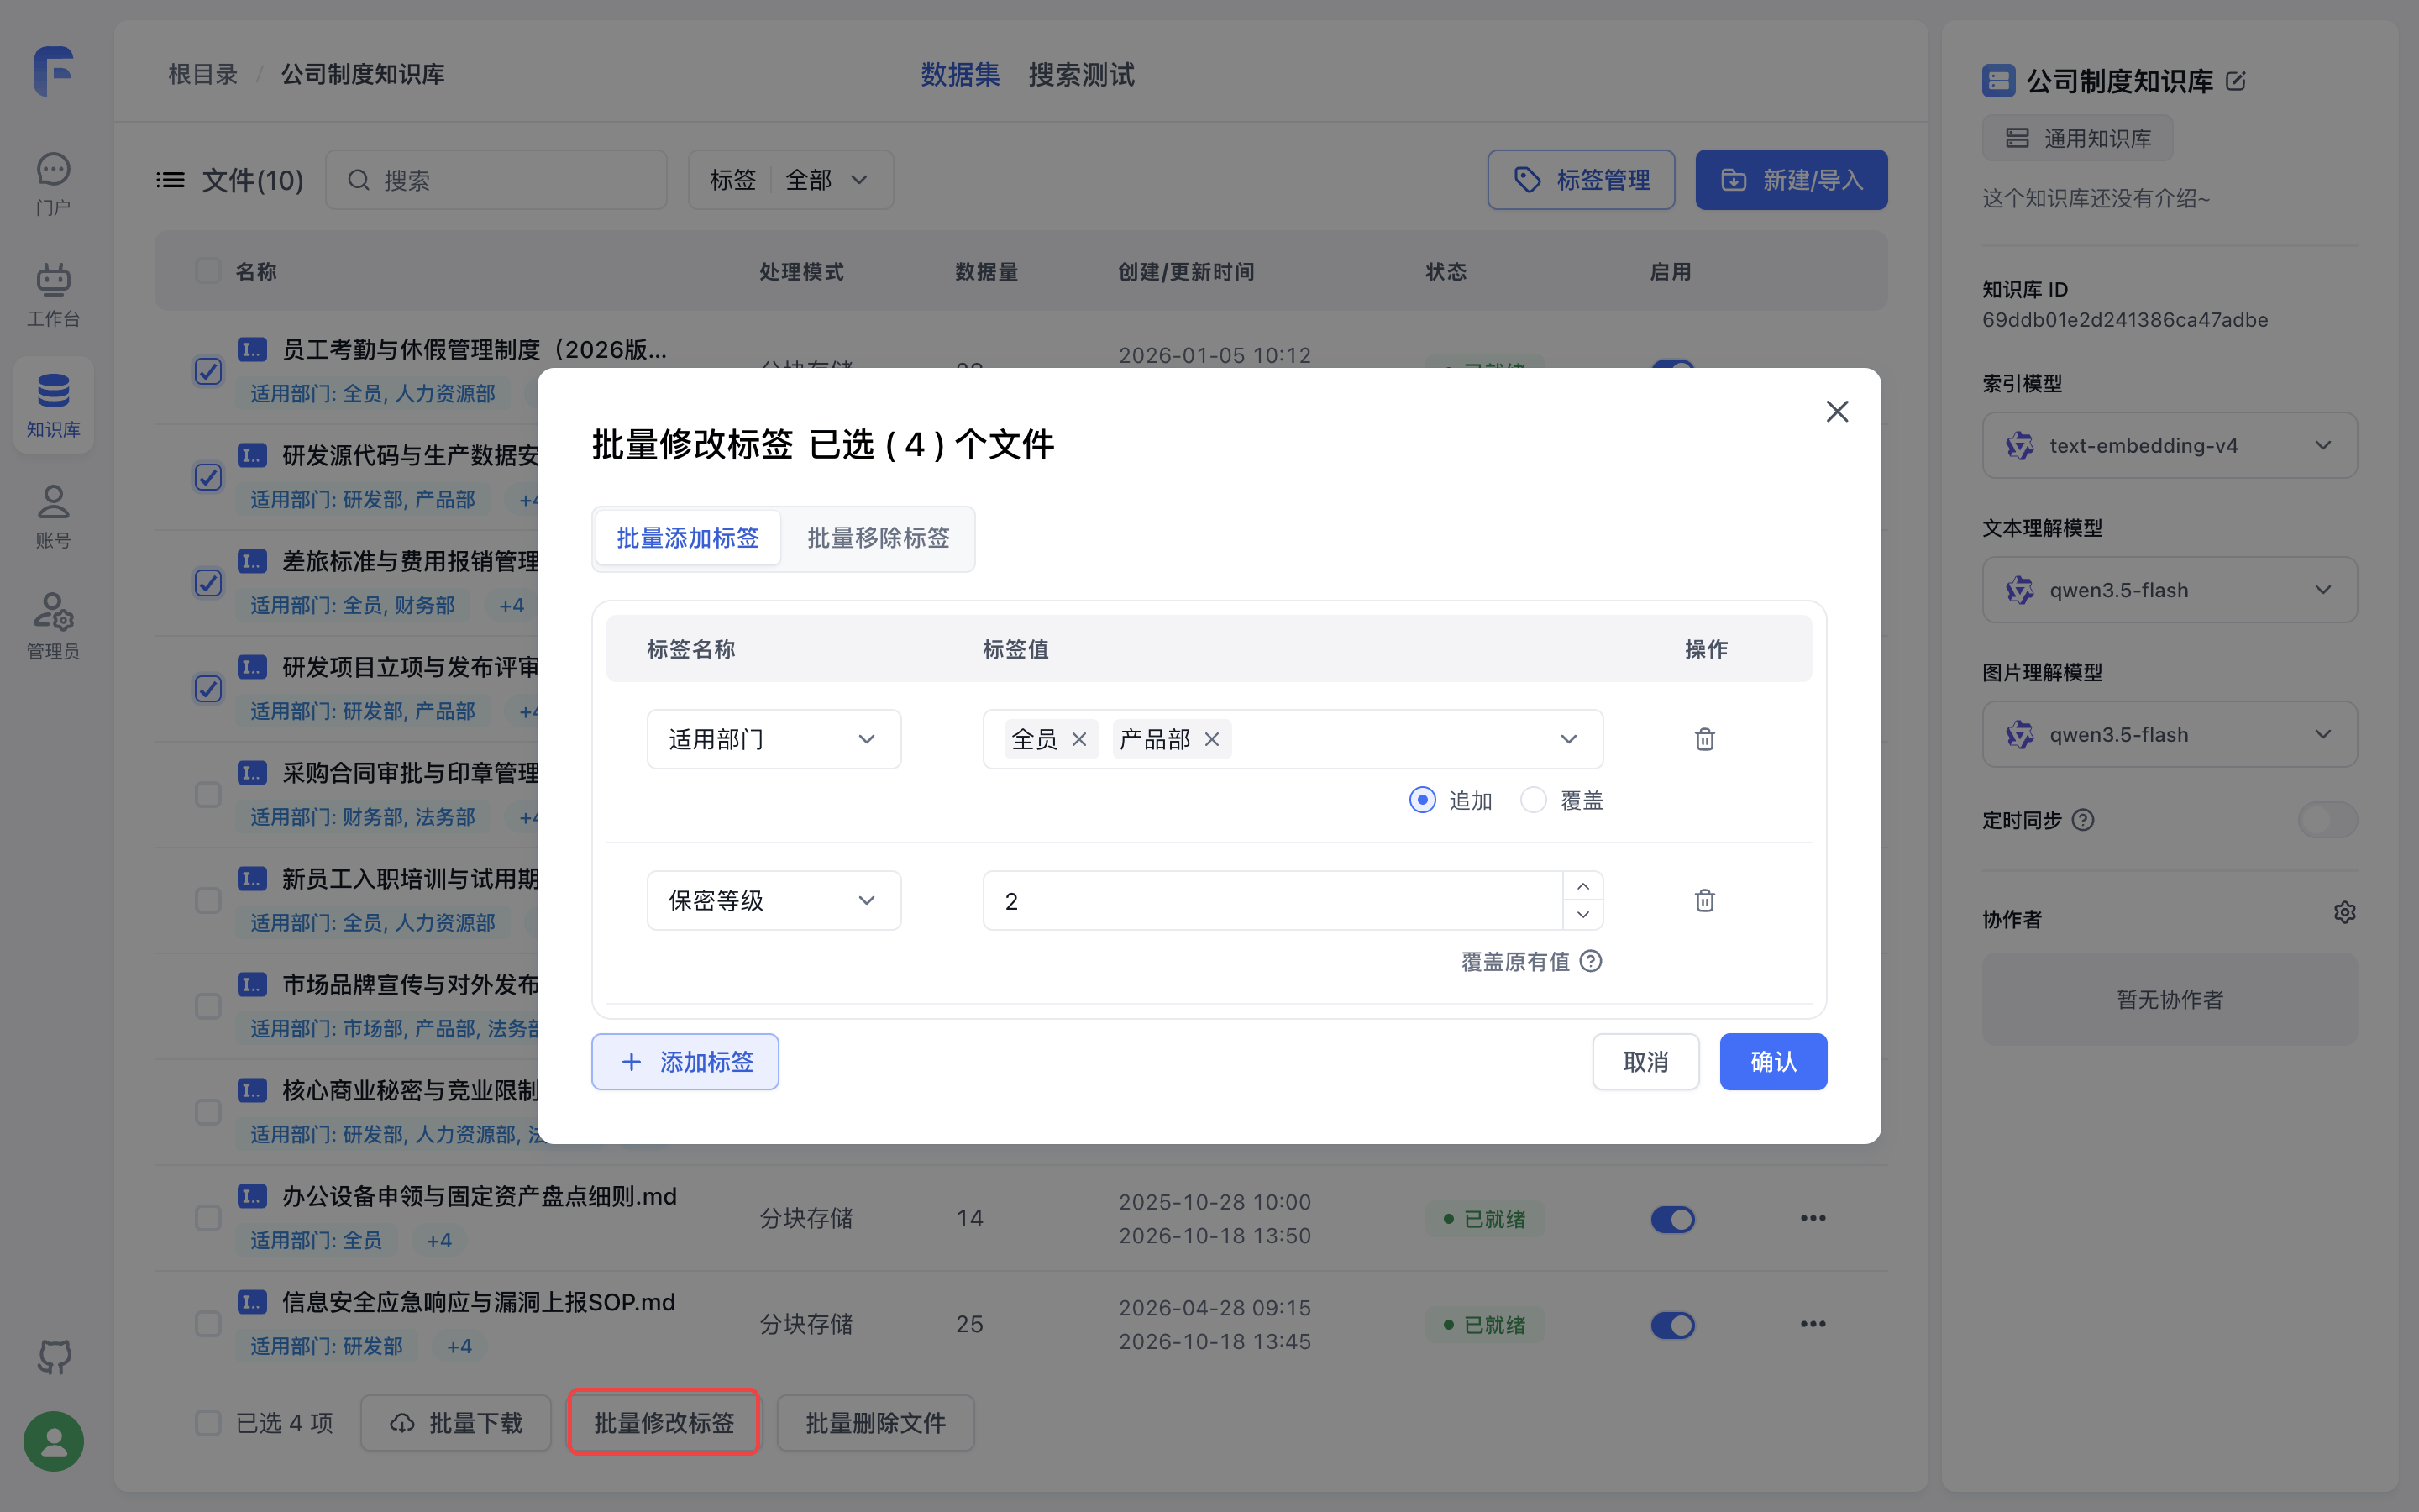Open the 数据集 tab
Image resolution: width=2419 pixels, height=1512 pixels.
[x=959, y=75]
